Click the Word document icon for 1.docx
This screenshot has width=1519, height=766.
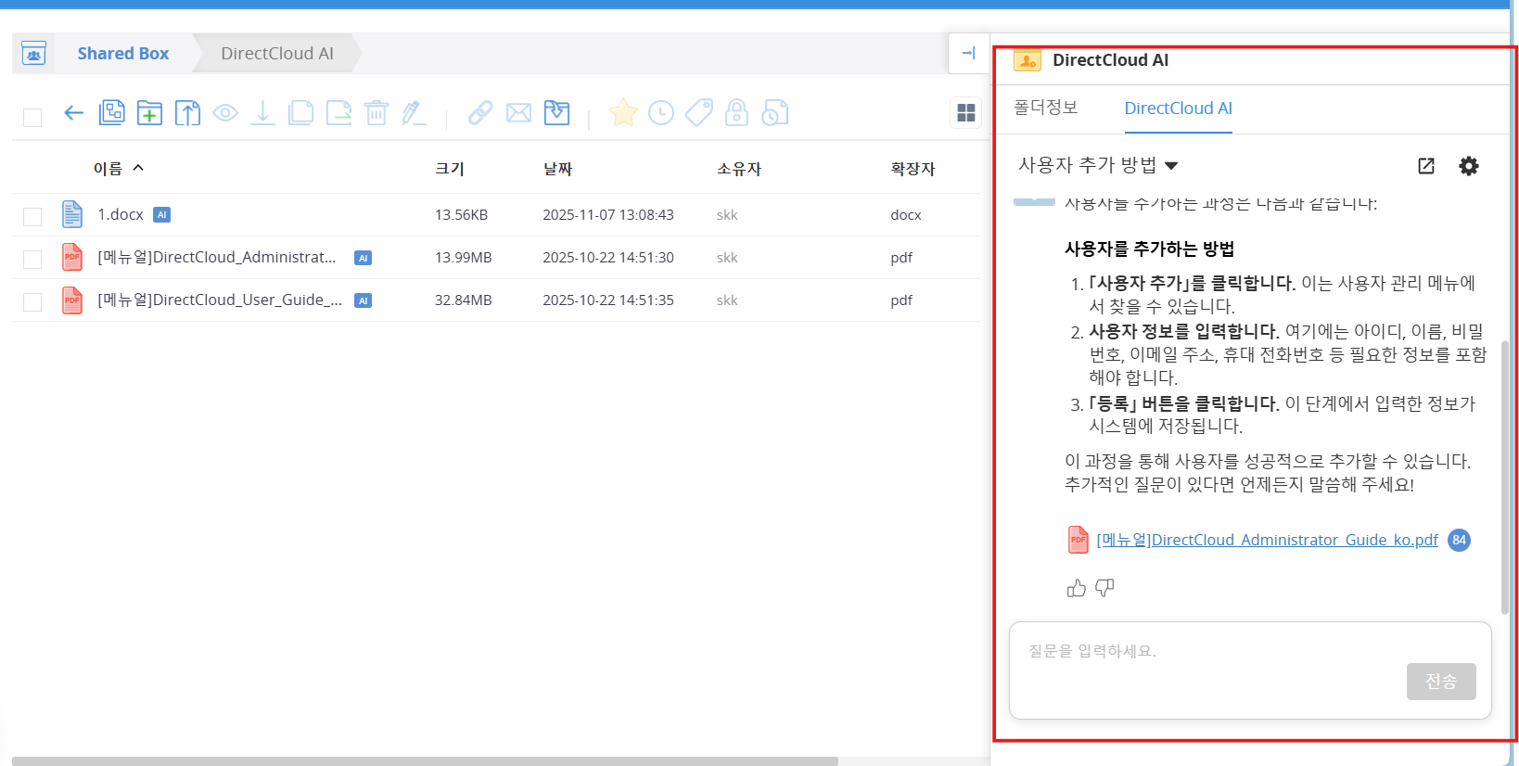click(72, 214)
